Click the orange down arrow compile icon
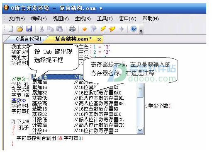This screenshot has height=154, width=212. (x=85, y=29)
